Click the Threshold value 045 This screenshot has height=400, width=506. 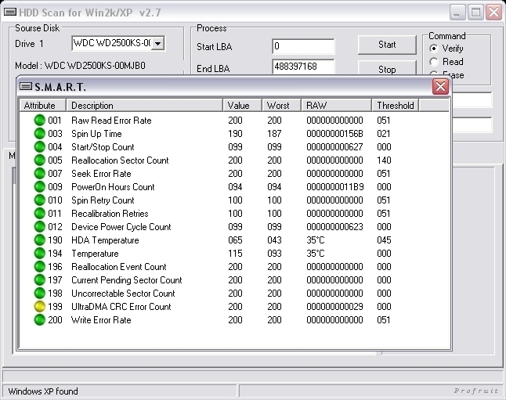(384, 240)
